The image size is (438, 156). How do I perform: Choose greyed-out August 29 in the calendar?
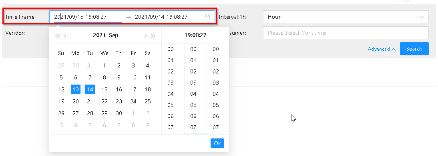(x=61, y=66)
